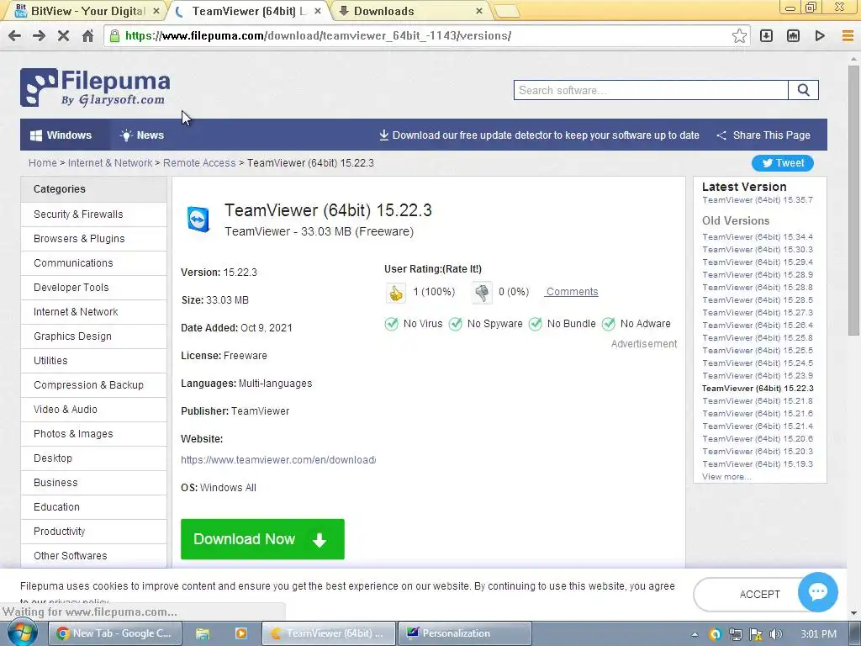The image size is (861, 646).
Task: Click the search magnifier button
Action: (803, 90)
